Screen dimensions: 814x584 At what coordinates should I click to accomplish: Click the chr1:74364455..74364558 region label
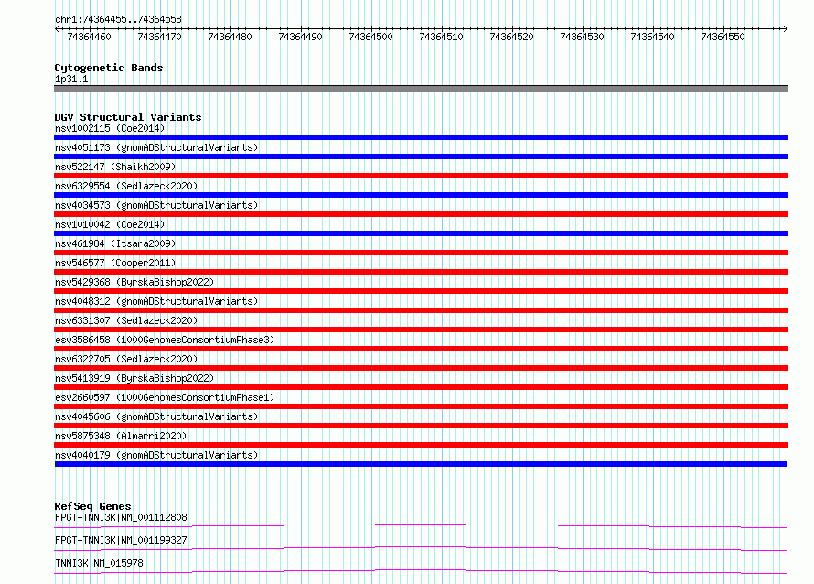coord(118,20)
